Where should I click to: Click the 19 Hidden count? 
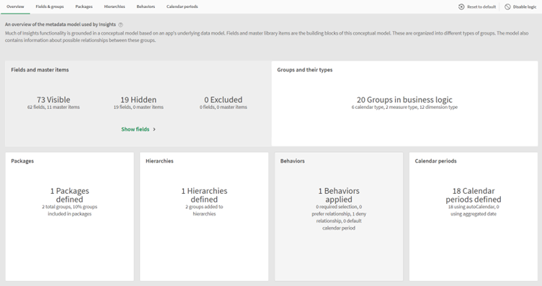coord(138,99)
